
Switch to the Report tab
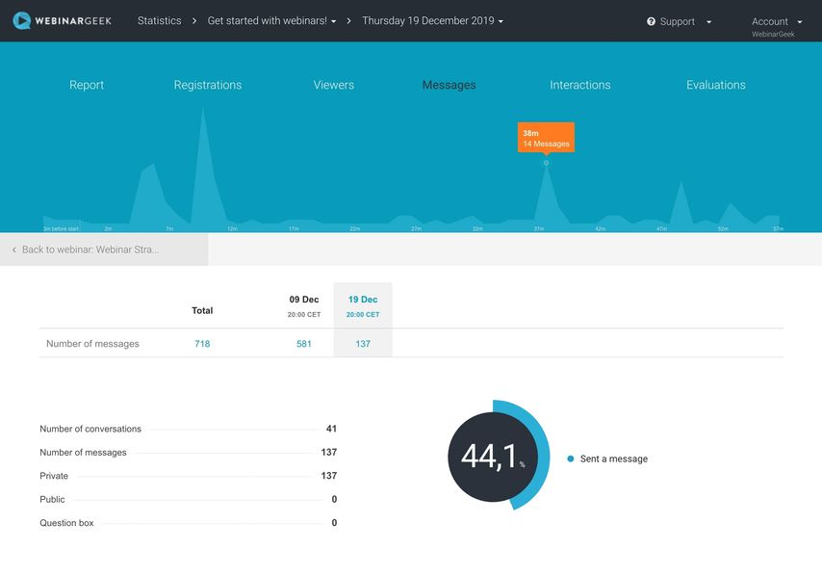[x=87, y=84]
